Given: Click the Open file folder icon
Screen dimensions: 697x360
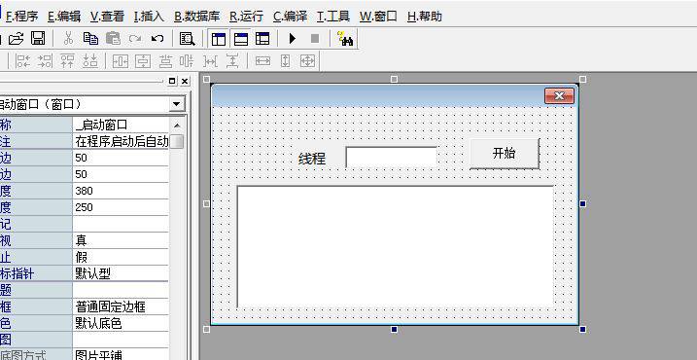Looking at the screenshot, I should (16, 39).
